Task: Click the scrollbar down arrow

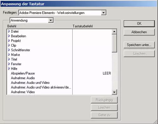Action: click(x=114, y=92)
